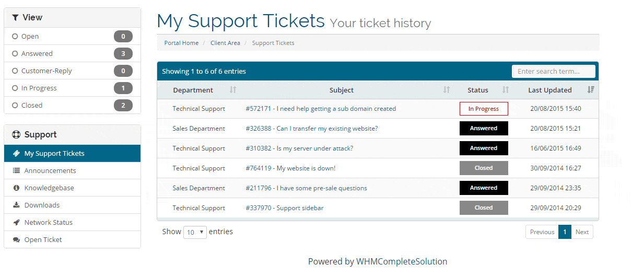The image size is (632, 276).
Task: Open ticket #572171 about sub domain
Action: pos(321,109)
